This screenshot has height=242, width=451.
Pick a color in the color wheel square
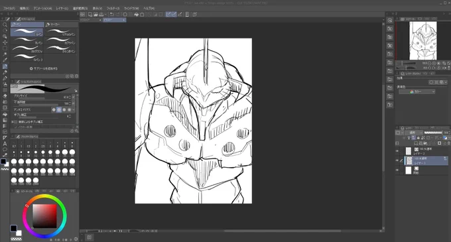coord(44,216)
